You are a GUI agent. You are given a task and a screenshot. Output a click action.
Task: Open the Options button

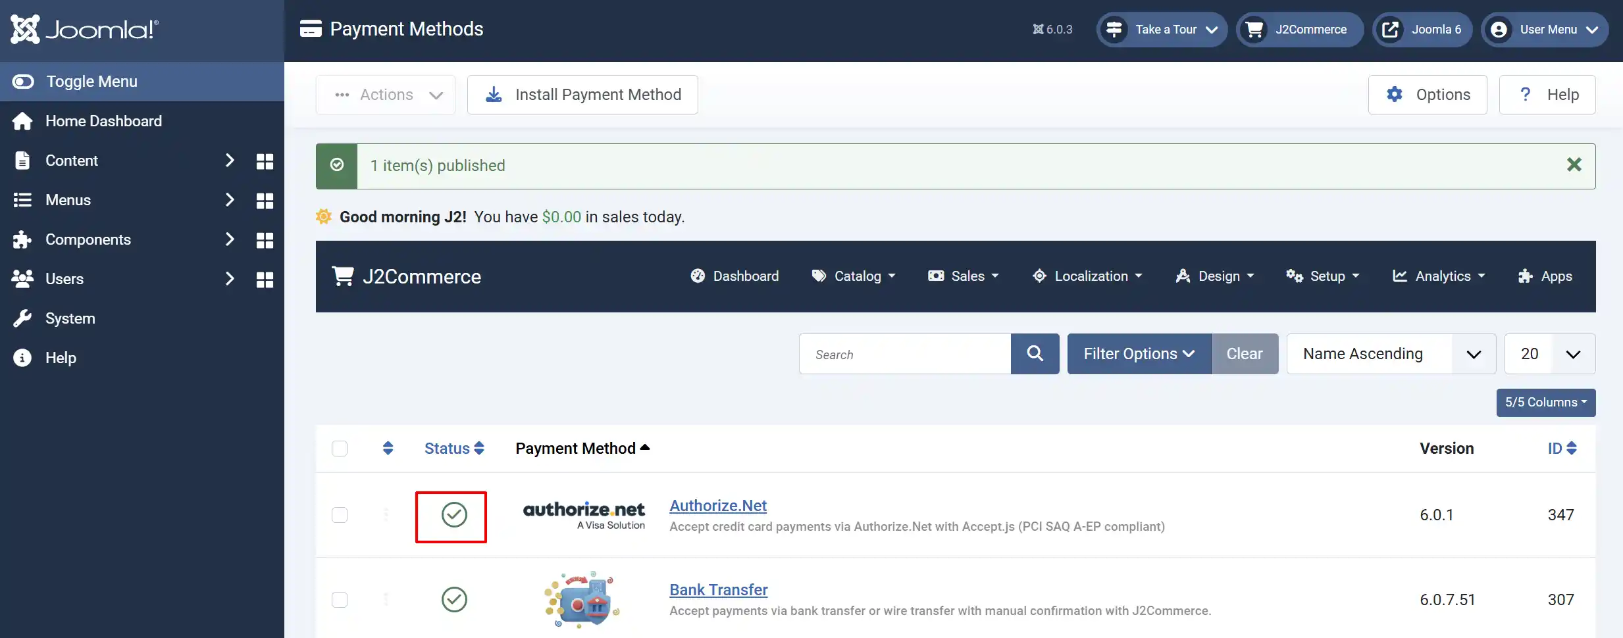(1428, 95)
